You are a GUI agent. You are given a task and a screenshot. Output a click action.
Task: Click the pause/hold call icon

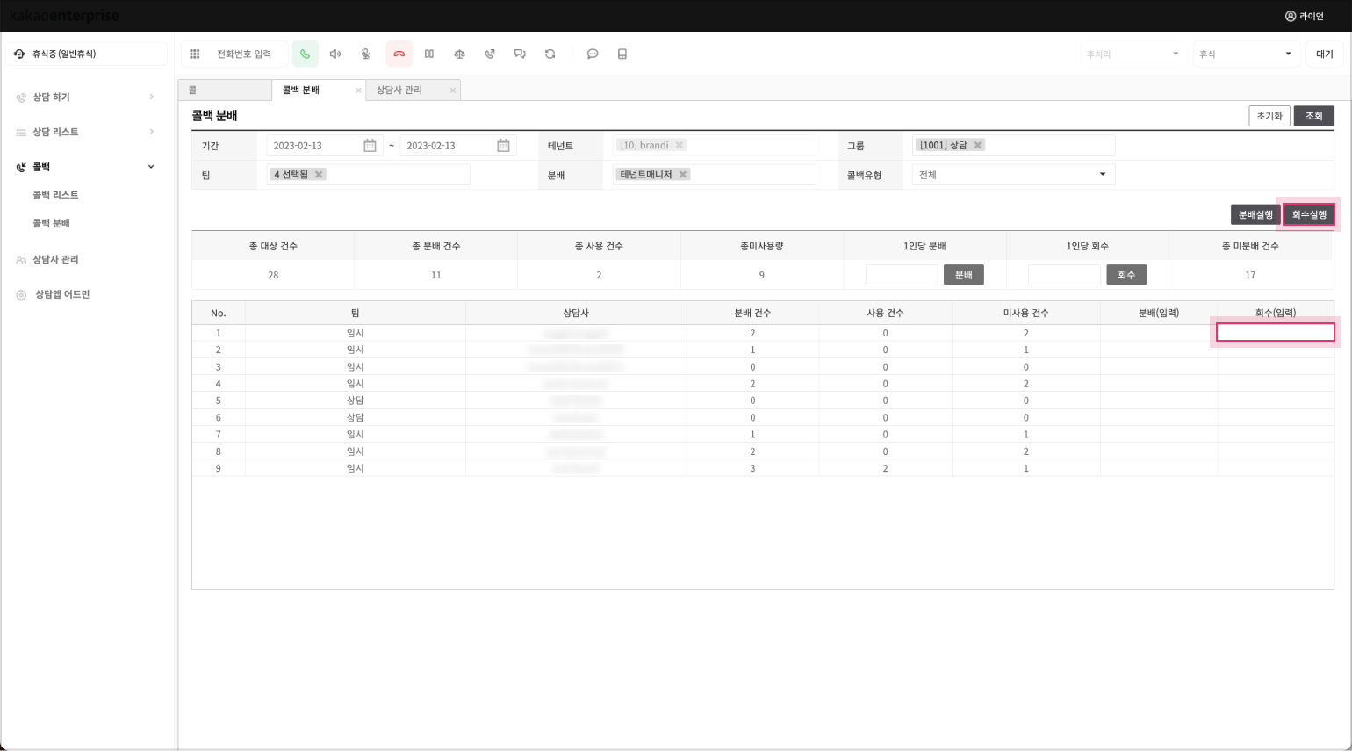429,54
